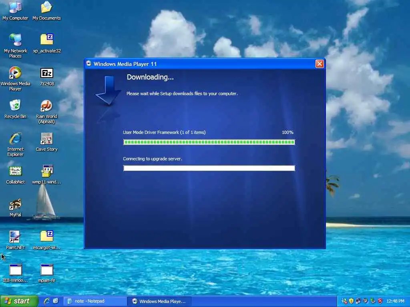Click the User Mode Driver Framework progress bar
Image resolution: width=410 pixels, height=307 pixels.
click(x=209, y=142)
